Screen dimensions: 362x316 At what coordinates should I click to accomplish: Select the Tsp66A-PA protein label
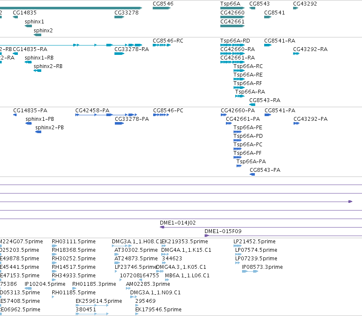[251, 162]
